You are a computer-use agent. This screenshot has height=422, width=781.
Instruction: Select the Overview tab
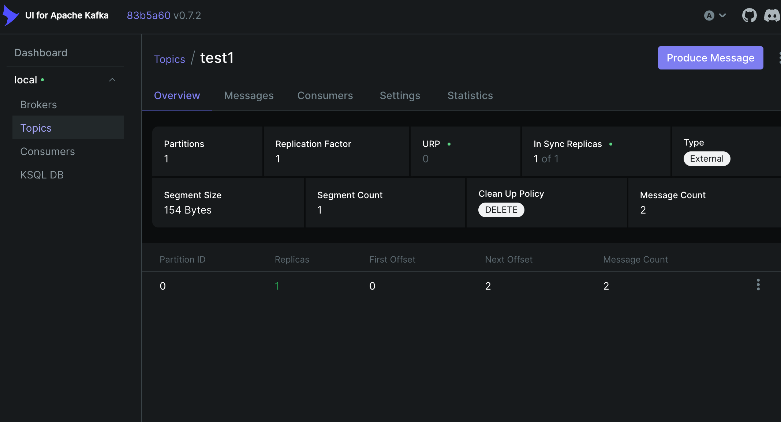[x=177, y=95]
